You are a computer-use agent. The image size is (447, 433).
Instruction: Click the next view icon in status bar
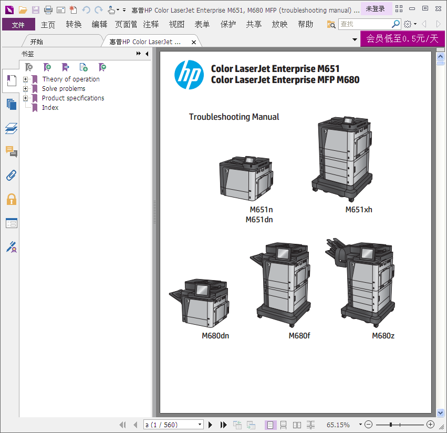point(251,425)
